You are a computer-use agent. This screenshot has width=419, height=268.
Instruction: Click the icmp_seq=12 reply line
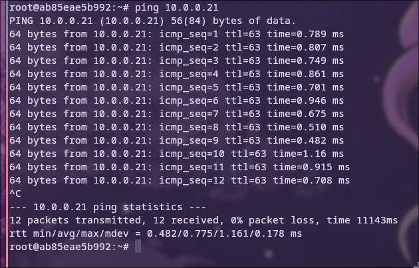point(180,180)
